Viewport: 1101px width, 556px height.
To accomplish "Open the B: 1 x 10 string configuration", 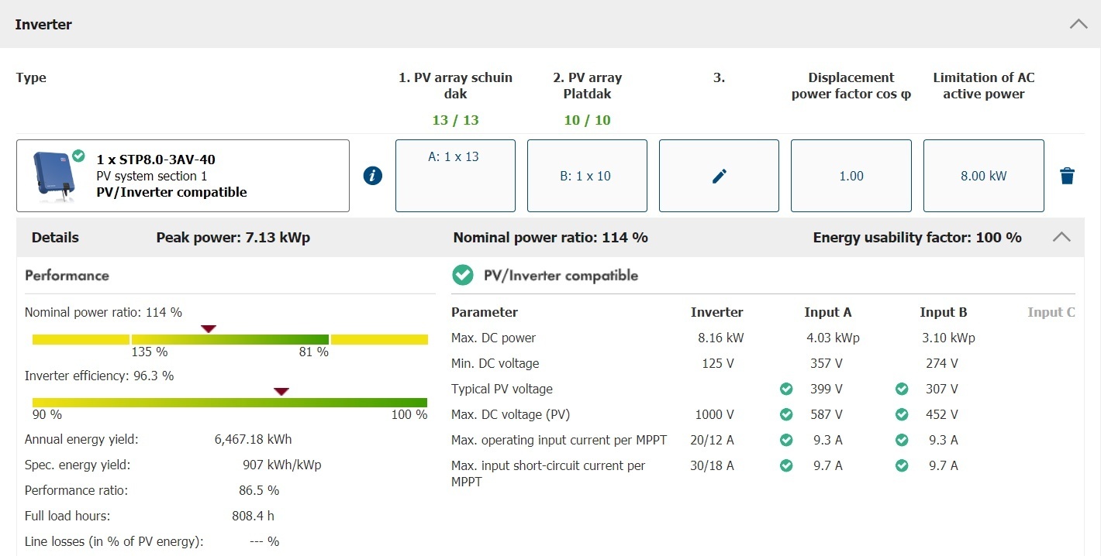I will (x=587, y=176).
